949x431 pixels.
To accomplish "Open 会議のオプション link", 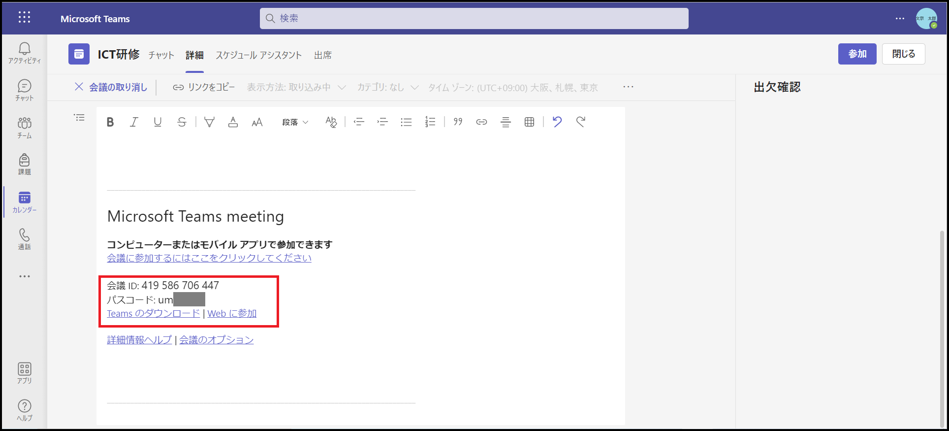I will coord(217,340).
